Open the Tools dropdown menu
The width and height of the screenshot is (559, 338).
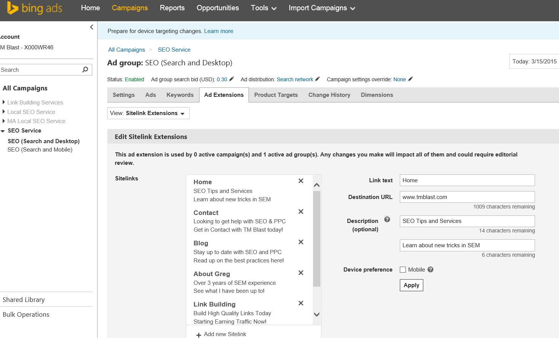pyautogui.click(x=263, y=8)
